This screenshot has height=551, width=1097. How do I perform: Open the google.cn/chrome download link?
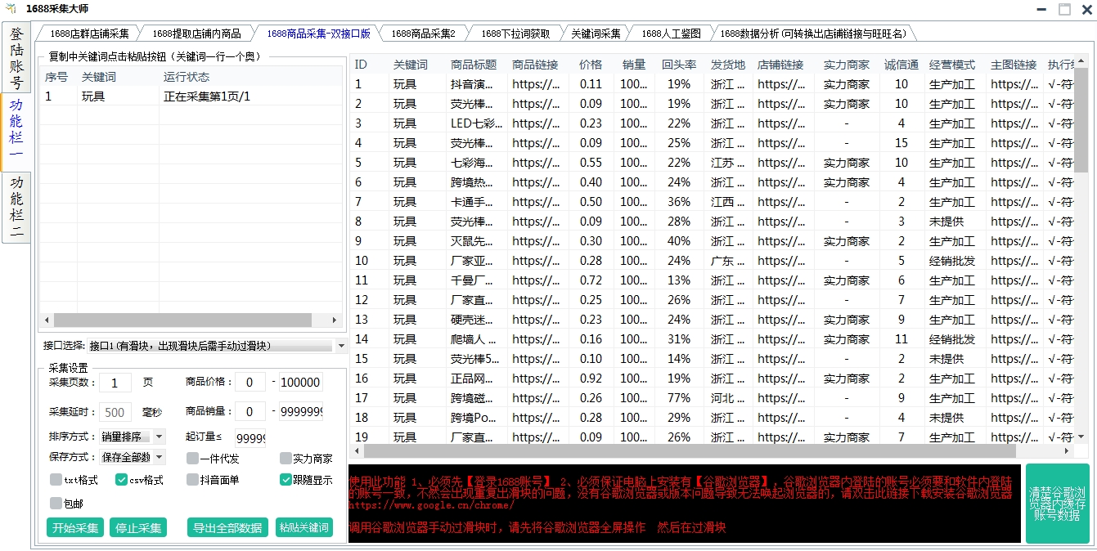point(431,507)
